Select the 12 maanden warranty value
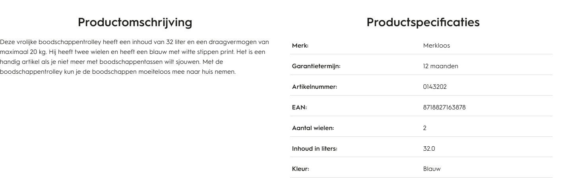Viewport: 566px width, 184px height. click(x=441, y=66)
